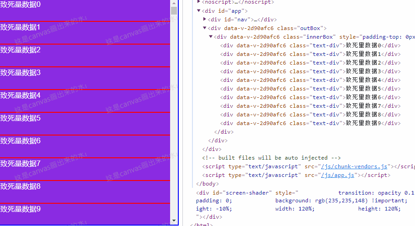Select the outBox class attribute value
The width and height of the screenshot is (415, 226).
tap(310, 28)
